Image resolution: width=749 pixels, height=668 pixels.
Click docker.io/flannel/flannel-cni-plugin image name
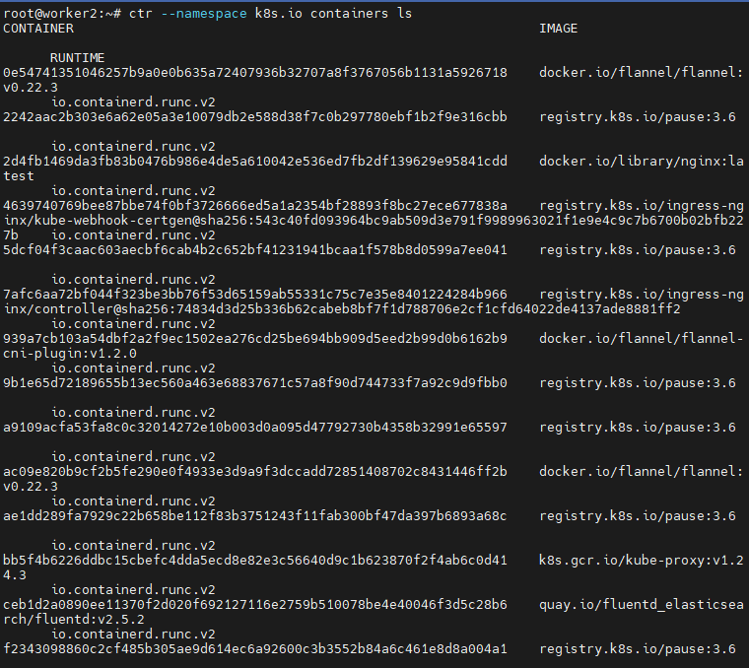pyautogui.click(x=642, y=339)
